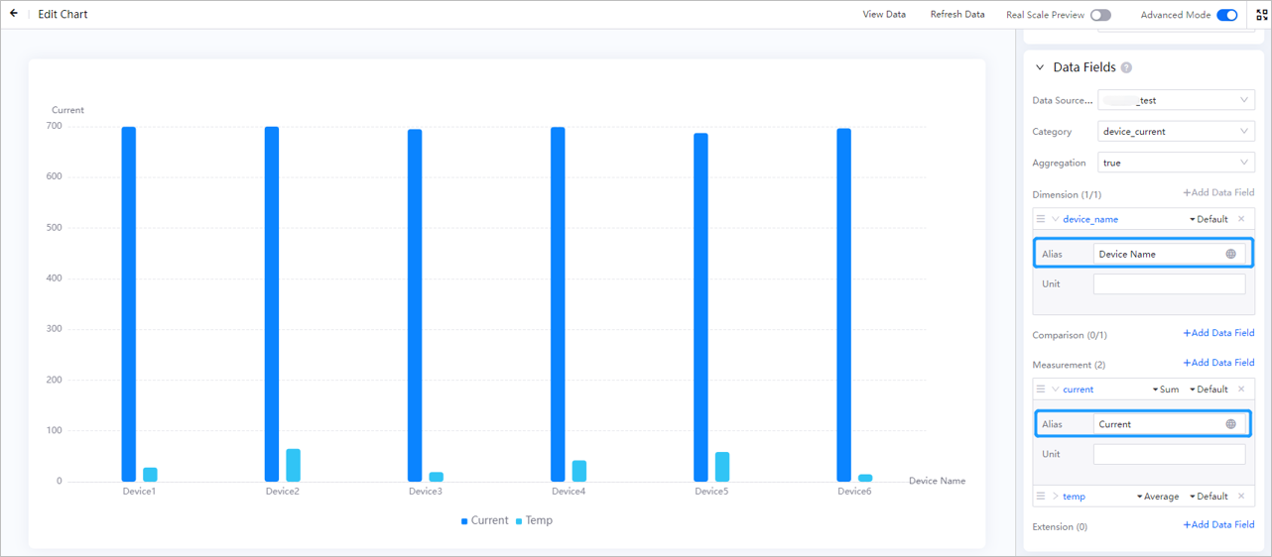Remove the device_name dimension field

click(1241, 219)
